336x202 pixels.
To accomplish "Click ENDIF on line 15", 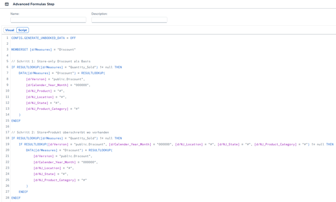I will point(16,121).
